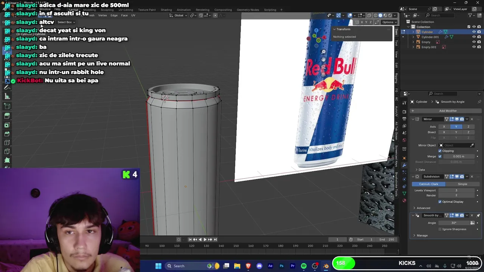Open the Object Data green triangle tab
This screenshot has width=484, height=272.
[404, 193]
